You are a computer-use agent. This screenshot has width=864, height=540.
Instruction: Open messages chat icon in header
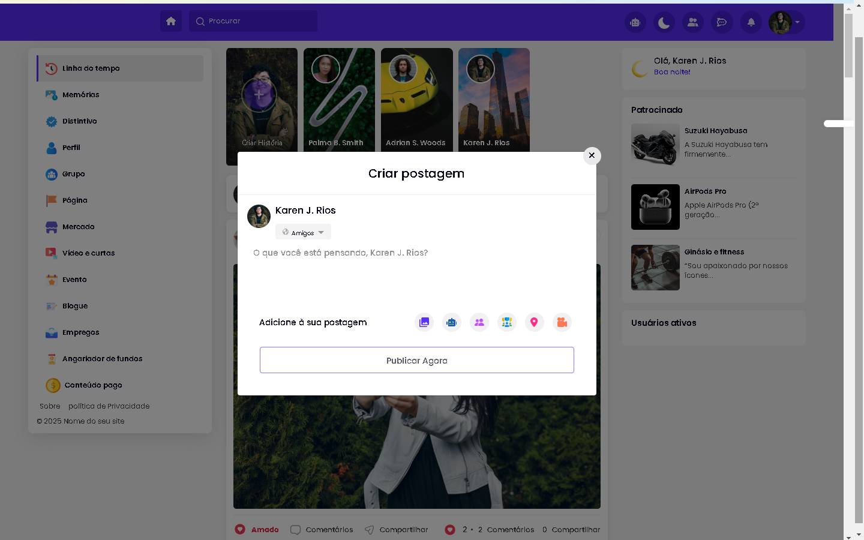coord(722,22)
